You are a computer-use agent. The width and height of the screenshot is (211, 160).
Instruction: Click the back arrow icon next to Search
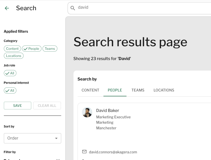tap(7, 8)
